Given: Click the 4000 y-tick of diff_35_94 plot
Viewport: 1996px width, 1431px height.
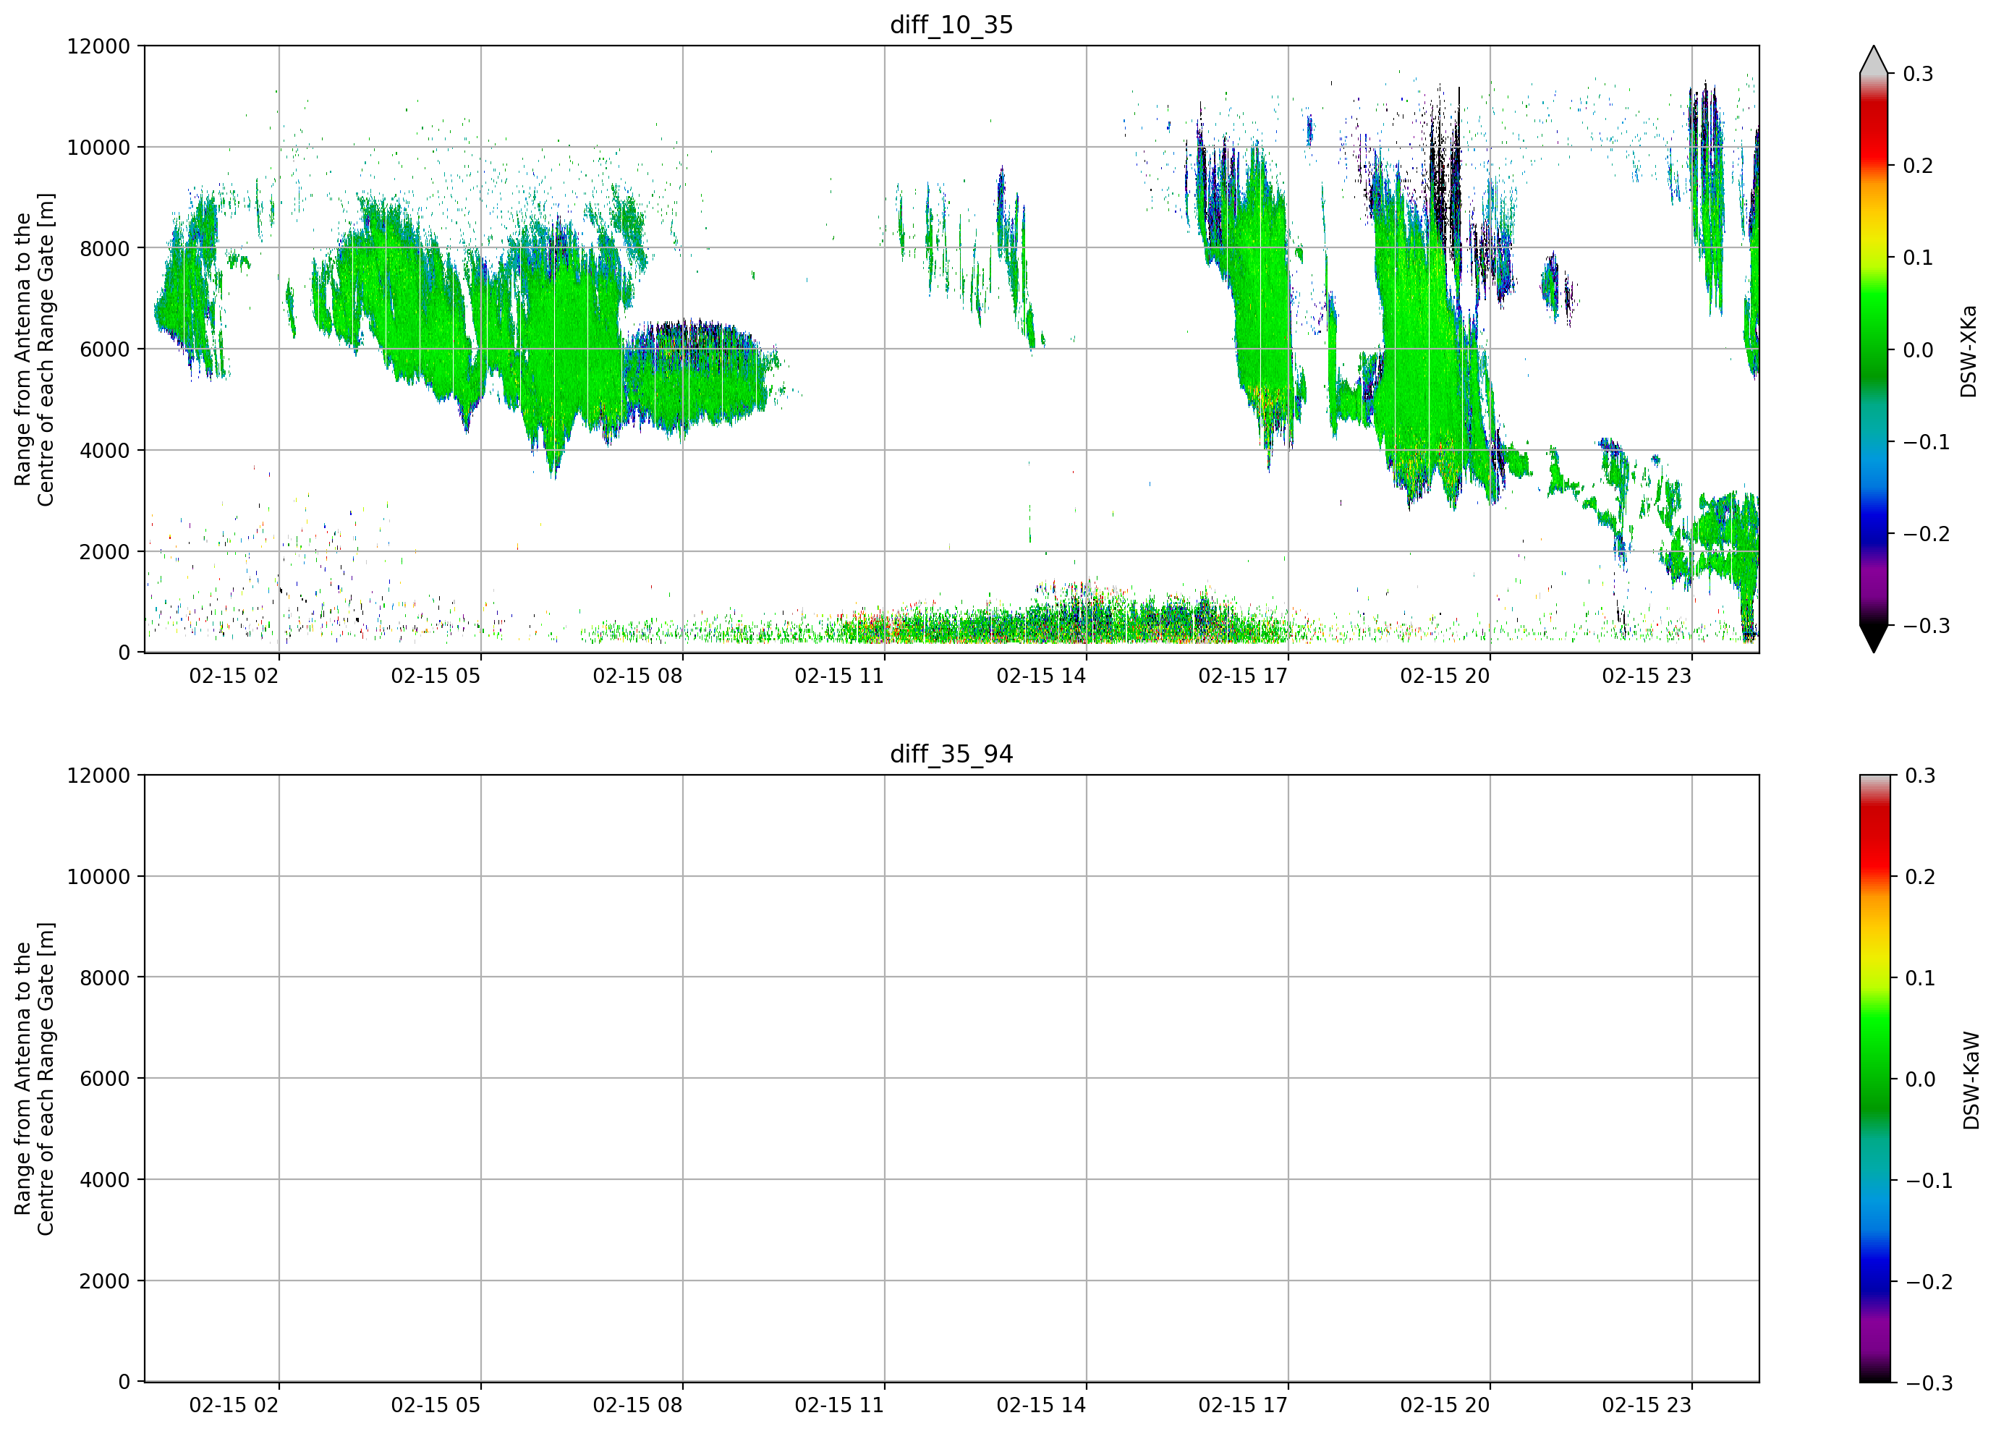Looking at the screenshot, I should tap(105, 1180).
